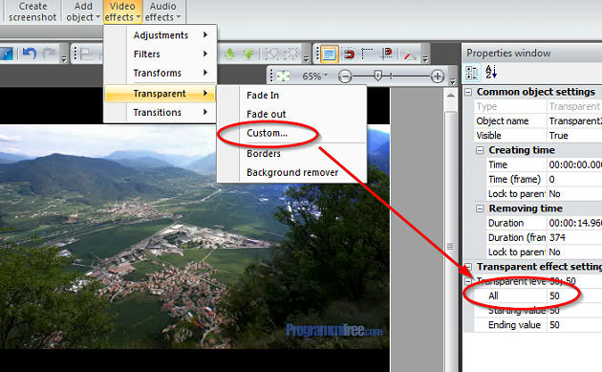Click the red magnet snapping icon

point(349,54)
